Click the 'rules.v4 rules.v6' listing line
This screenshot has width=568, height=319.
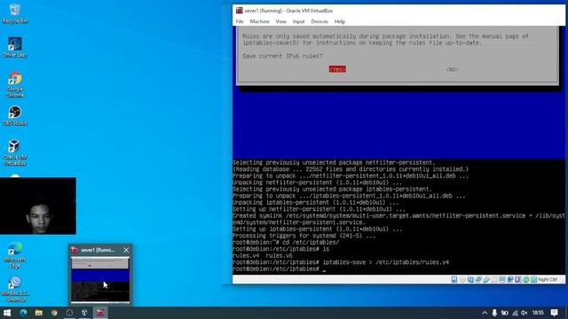click(263, 256)
